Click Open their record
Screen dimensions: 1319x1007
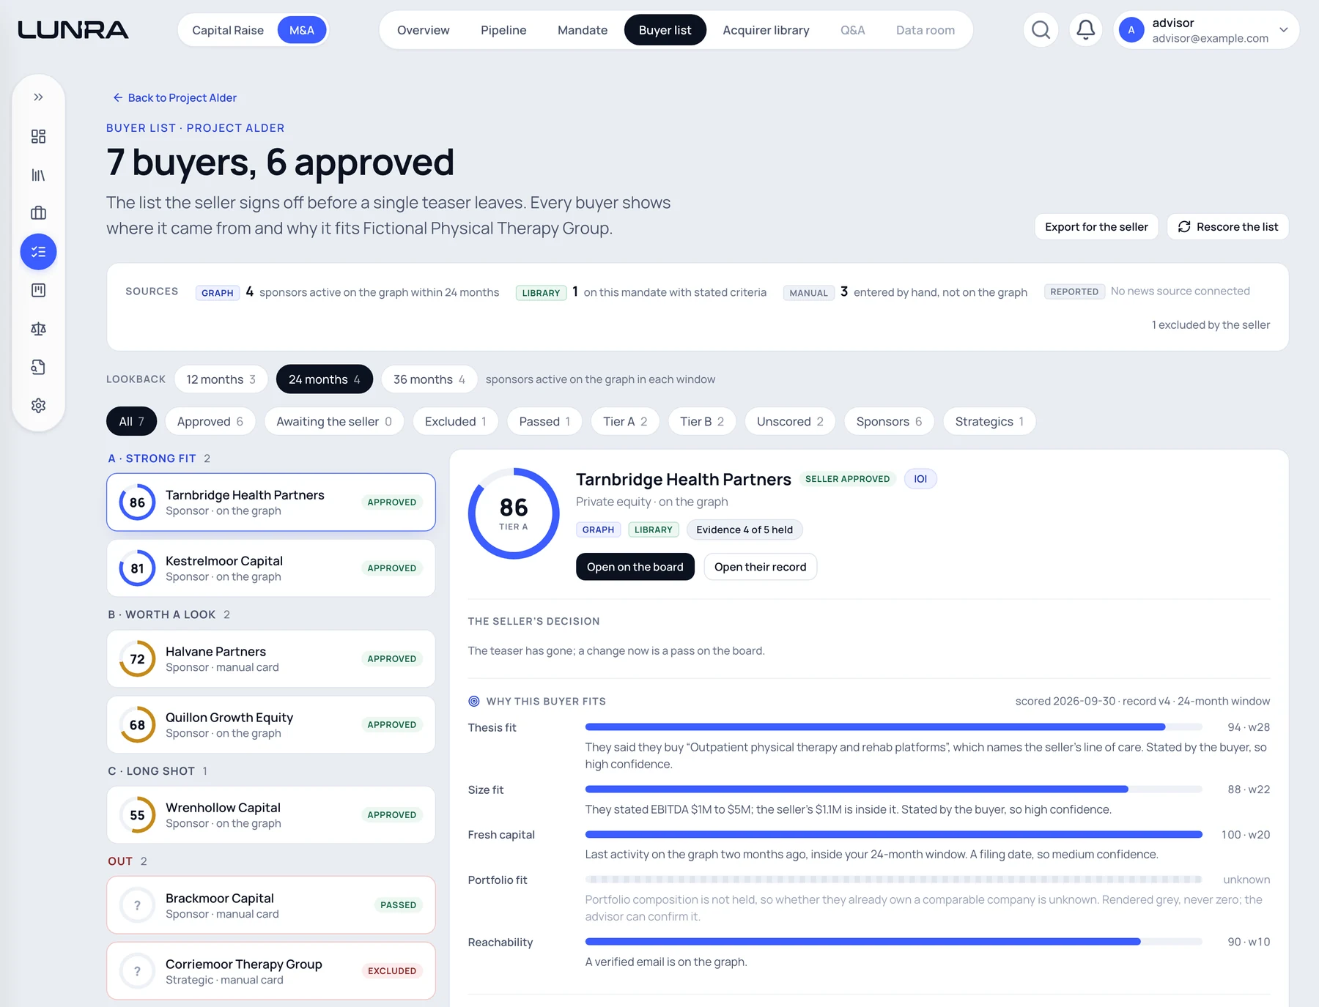(760, 567)
